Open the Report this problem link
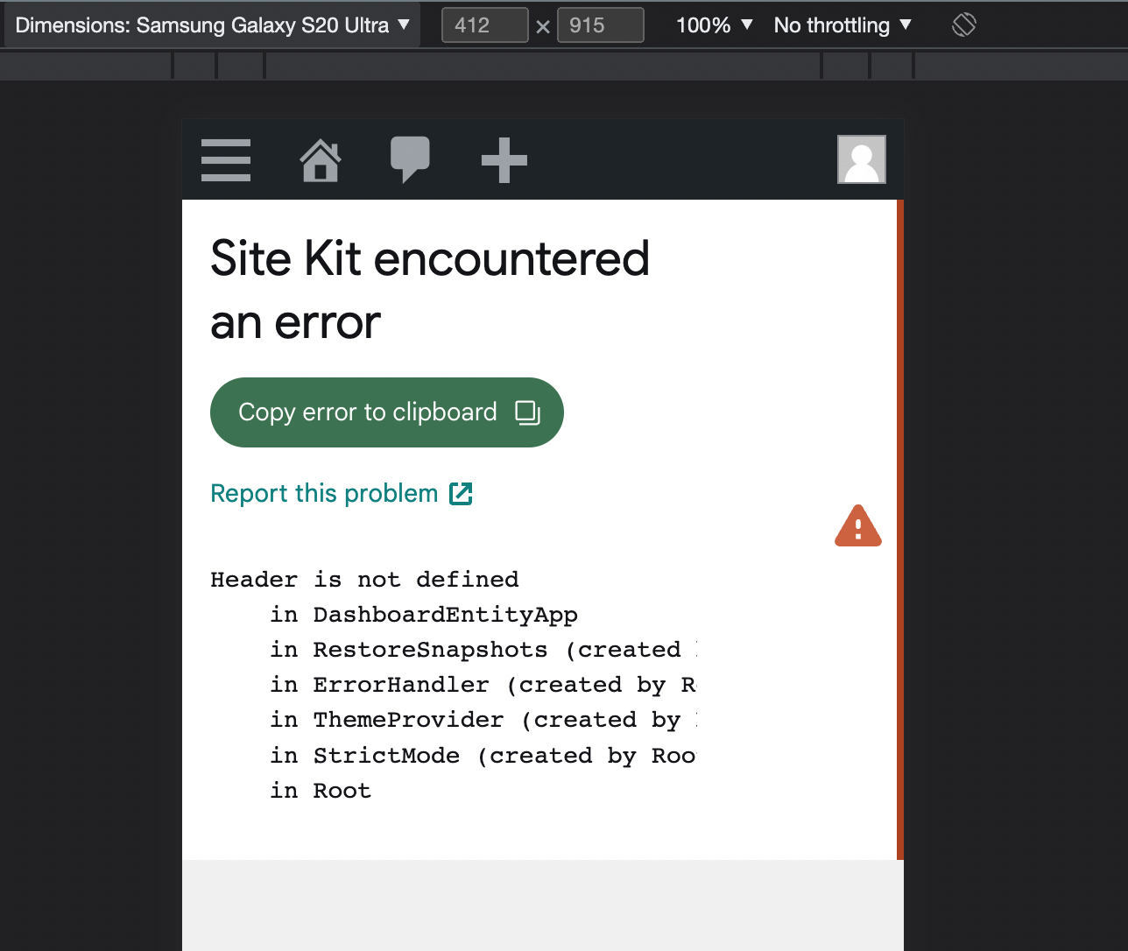Viewport: 1128px width, 951px height. click(342, 494)
